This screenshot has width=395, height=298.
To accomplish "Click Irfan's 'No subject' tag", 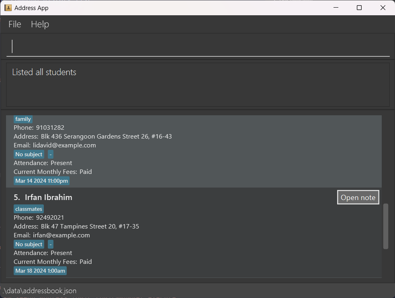I will tap(29, 244).
